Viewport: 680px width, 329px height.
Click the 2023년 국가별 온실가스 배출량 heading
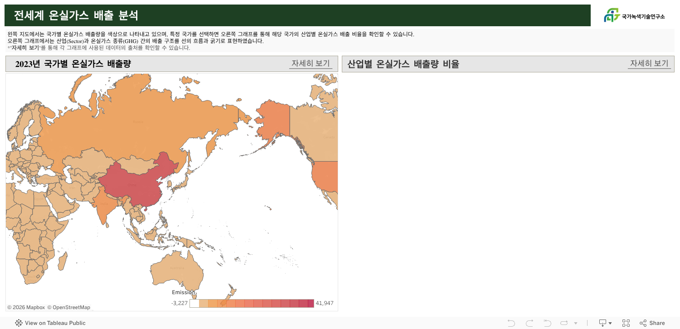(73, 64)
